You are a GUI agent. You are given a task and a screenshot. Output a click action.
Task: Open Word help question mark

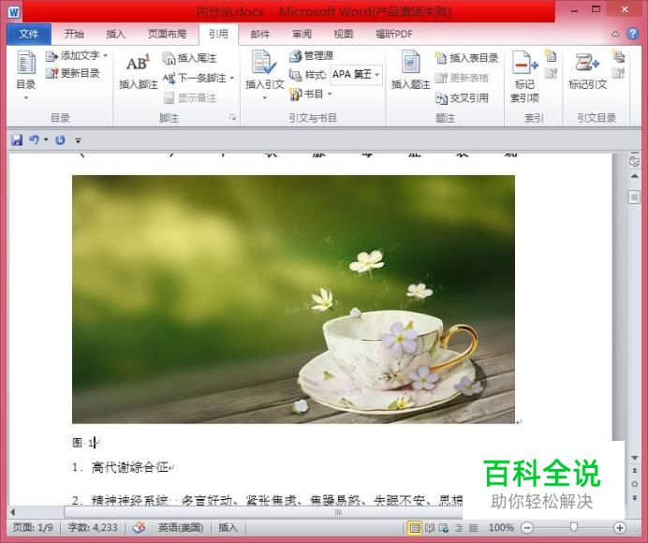tap(632, 34)
